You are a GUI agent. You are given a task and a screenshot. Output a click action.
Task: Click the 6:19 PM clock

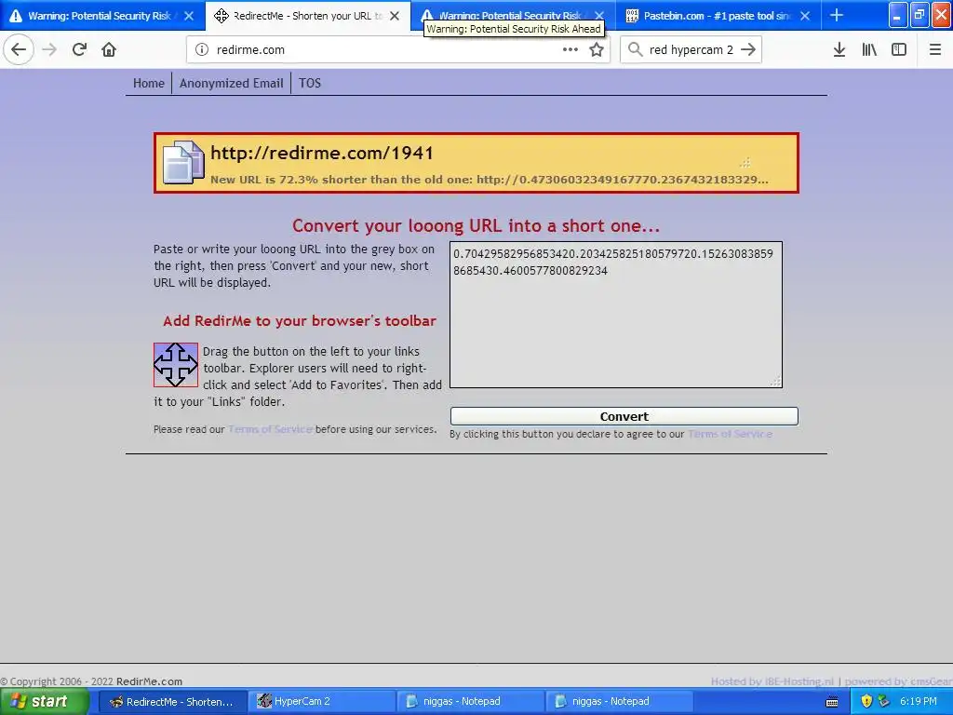pos(919,701)
